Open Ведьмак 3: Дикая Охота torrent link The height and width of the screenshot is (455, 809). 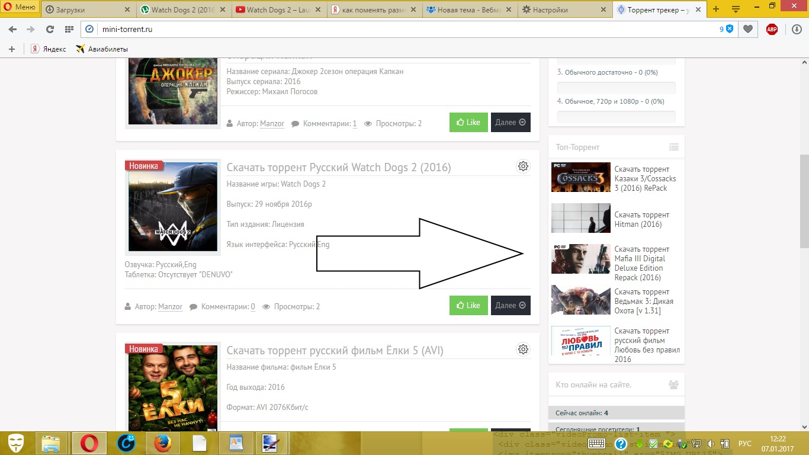pyautogui.click(x=644, y=302)
